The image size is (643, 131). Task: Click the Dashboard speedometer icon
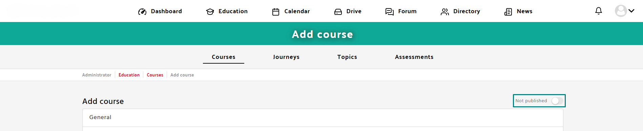pyautogui.click(x=142, y=12)
